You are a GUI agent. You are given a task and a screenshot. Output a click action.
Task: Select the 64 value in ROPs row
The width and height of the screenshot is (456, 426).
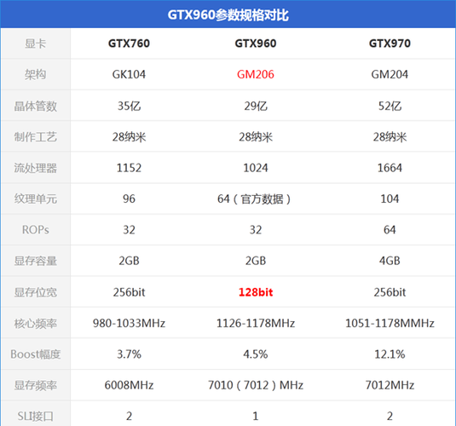tap(390, 230)
